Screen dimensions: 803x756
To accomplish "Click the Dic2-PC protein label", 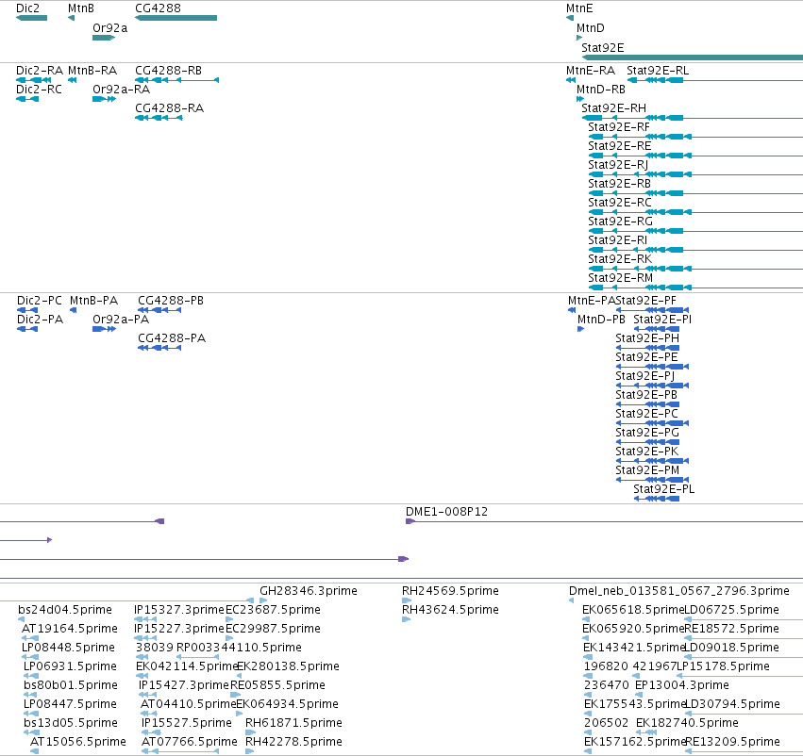I will [40, 301].
